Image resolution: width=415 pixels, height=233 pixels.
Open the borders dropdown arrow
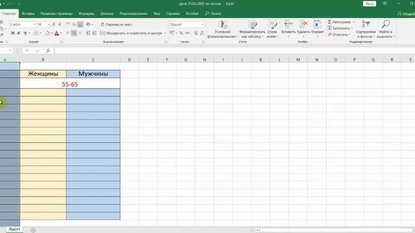point(40,33)
